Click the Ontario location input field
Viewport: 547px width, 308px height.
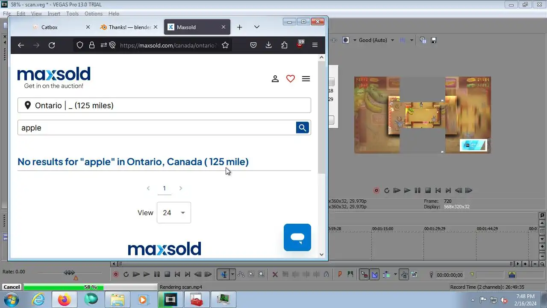[164, 105]
